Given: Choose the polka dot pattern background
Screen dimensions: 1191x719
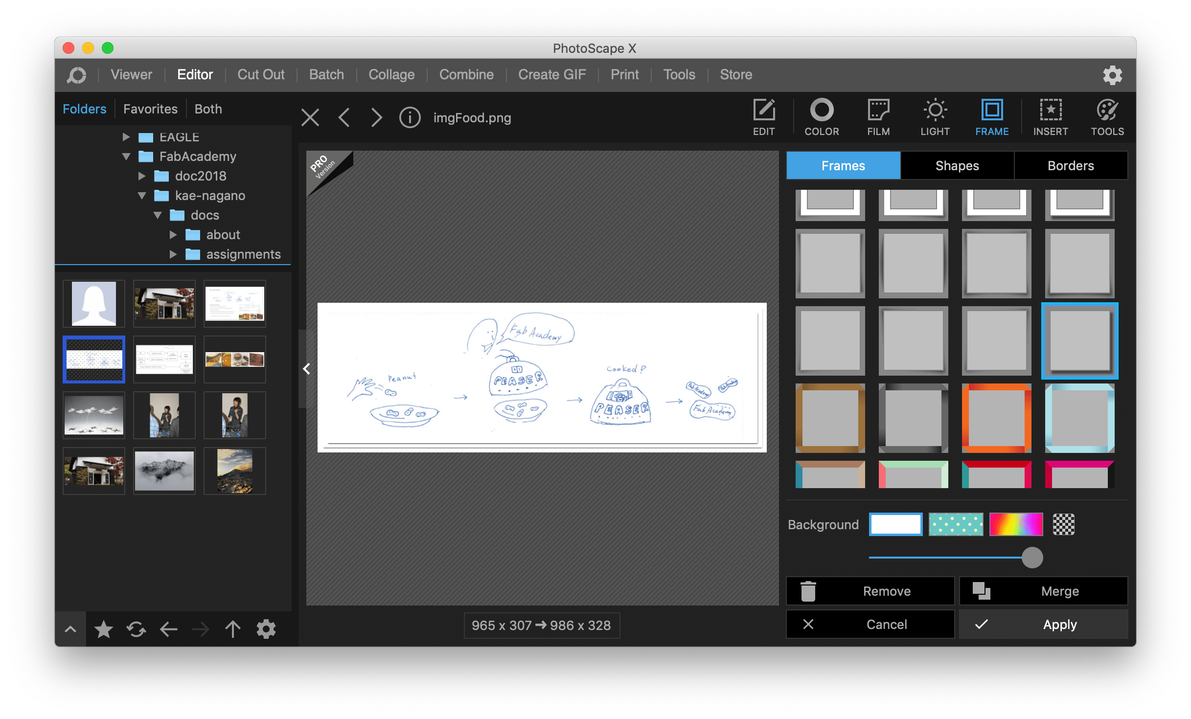Looking at the screenshot, I should tap(956, 524).
